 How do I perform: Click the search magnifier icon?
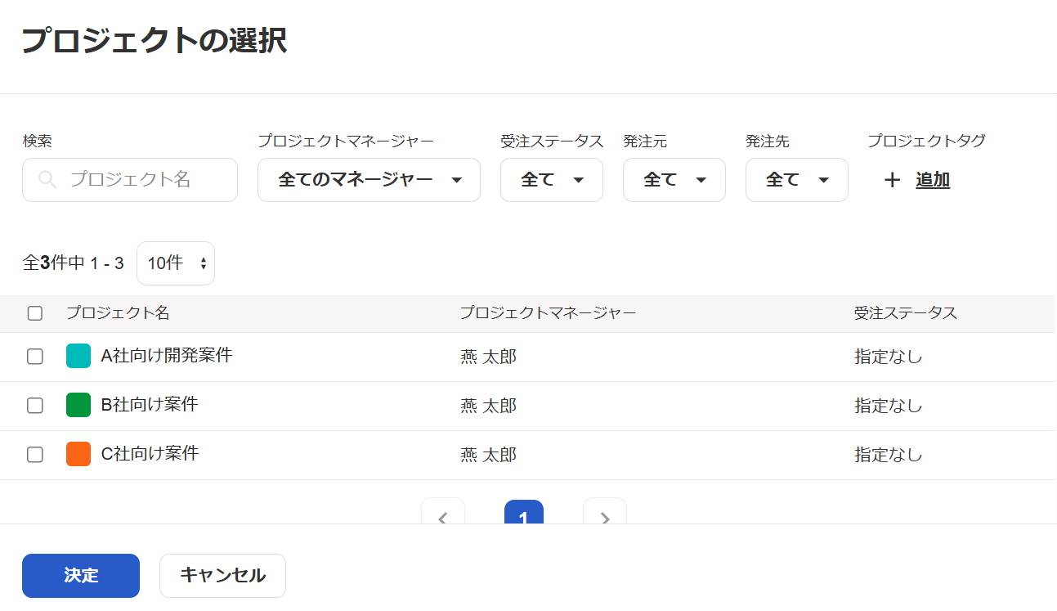tap(47, 180)
